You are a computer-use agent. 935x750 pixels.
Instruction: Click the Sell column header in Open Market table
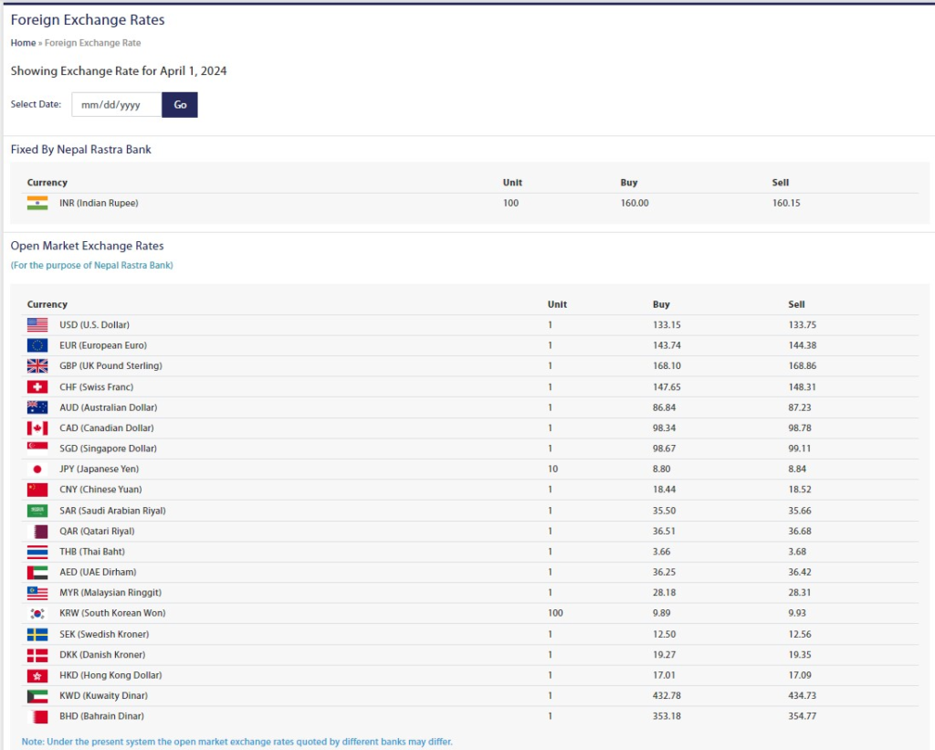coord(796,304)
